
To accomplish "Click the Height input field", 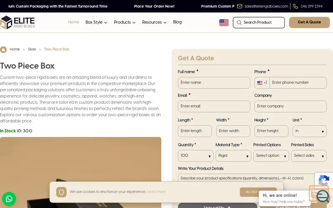I will tap(271, 131).
